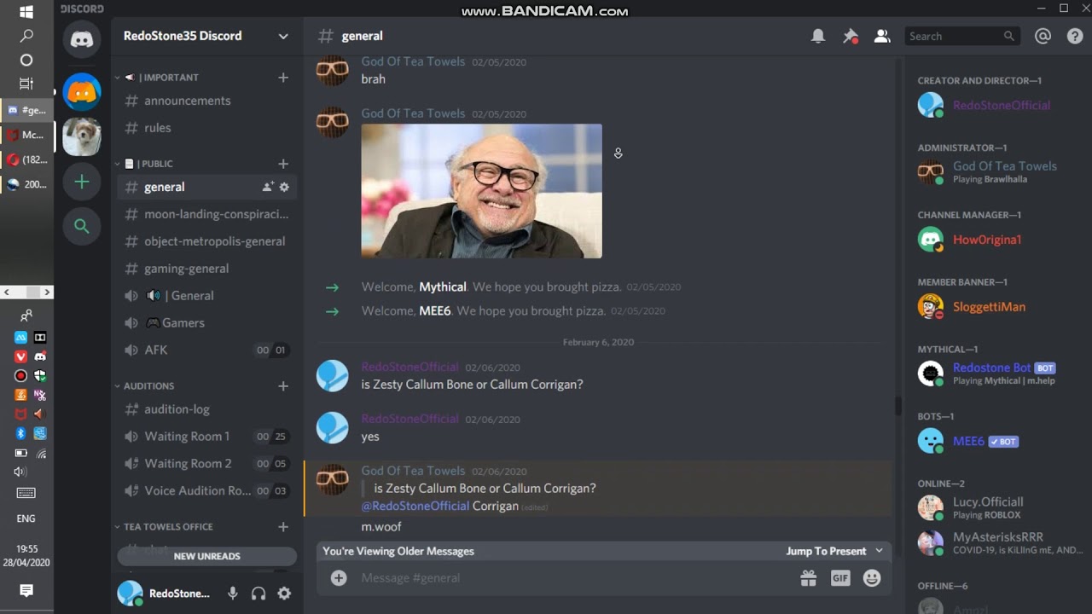Create channel in AUDITIONS category
The image size is (1092, 614).
283,386
